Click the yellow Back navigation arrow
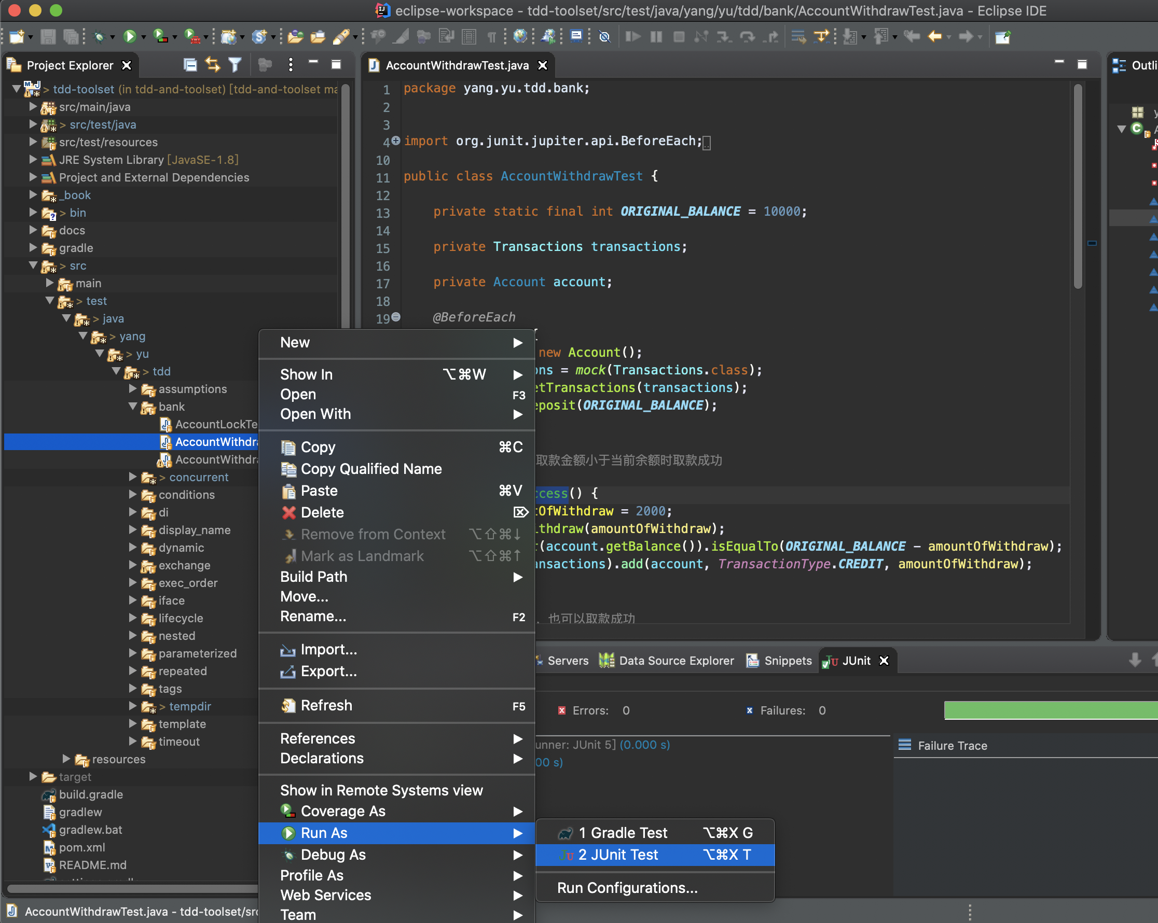 (935, 36)
